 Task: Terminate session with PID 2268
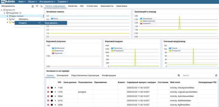[x=48, y=105]
